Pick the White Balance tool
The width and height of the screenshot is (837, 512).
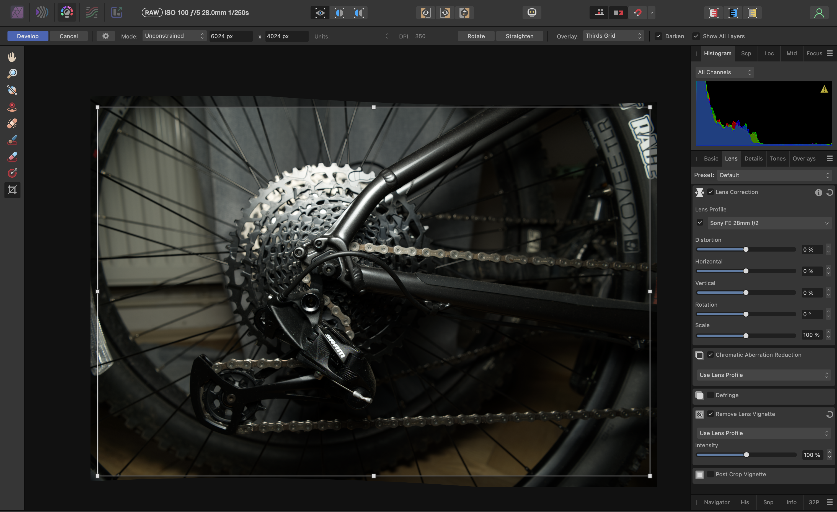(x=12, y=90)
